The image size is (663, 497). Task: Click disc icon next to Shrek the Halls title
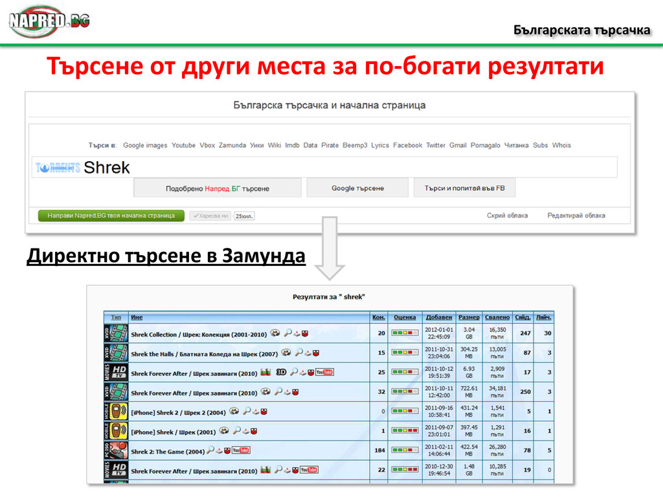click(x=286, y=353)
